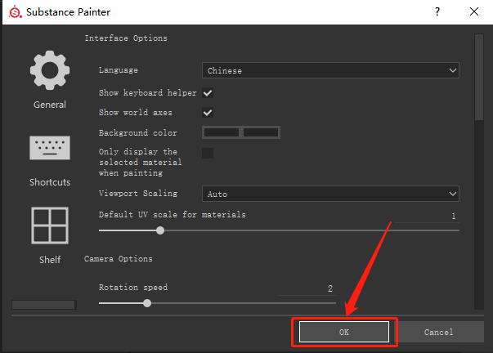Open the Language dropdown set to Chinese
The width and height of the screenshot is (493, 353).
330,70
